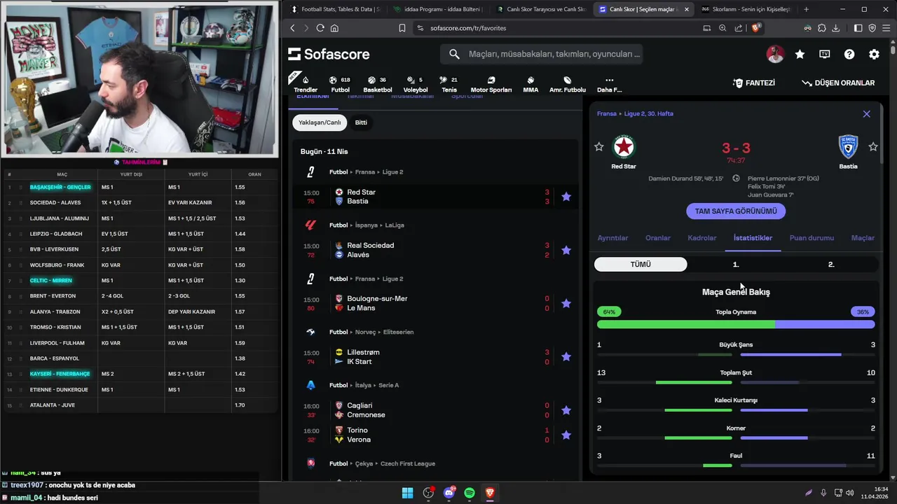Open Sofascore favorites star in header
The image size is (897, 504).
(800, 54)
